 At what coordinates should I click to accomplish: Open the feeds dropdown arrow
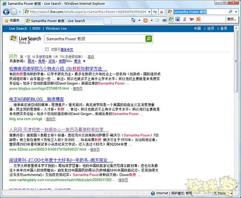(x=151, y=20)
